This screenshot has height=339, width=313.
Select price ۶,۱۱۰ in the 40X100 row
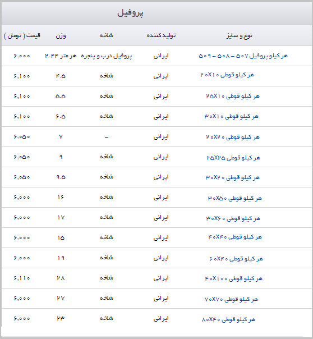pos(22,278)
